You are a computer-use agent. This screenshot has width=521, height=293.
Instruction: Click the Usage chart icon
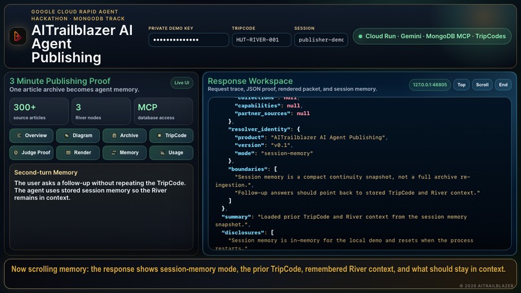pyautogui.click(x=162, y=153)
